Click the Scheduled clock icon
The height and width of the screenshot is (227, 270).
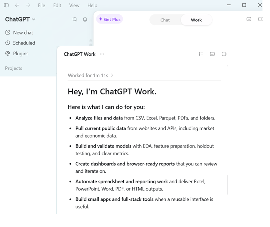[8, 43]
